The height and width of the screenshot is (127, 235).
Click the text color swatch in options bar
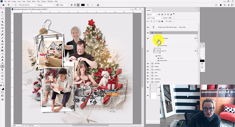pos(83,5)
